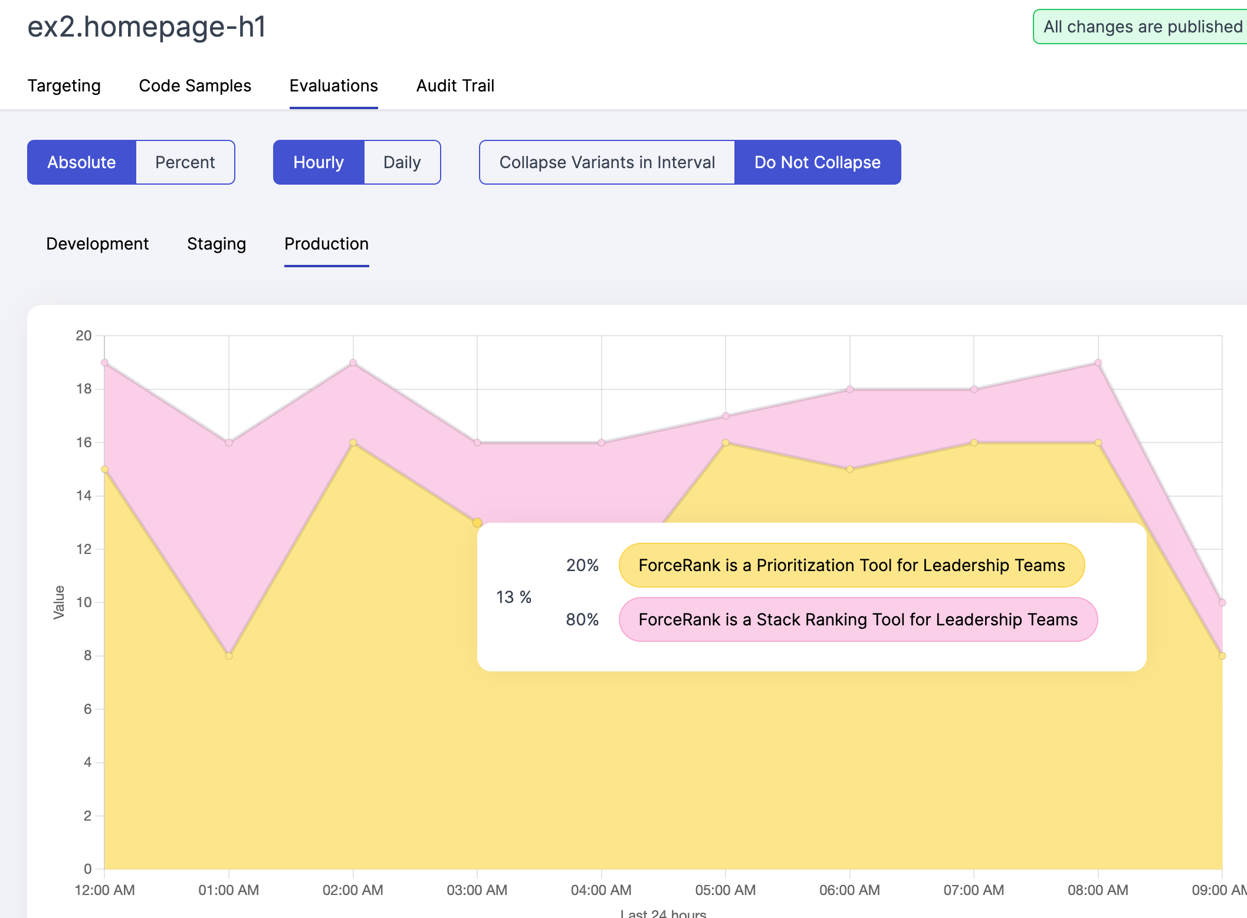Click the yellow data point at 01:00 AM
The width and height of the screenshot is (1247, 918).
229,655
